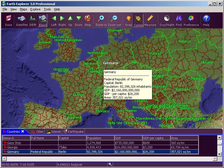Sort by GDP-per capita column header

(x=157, y=138)
